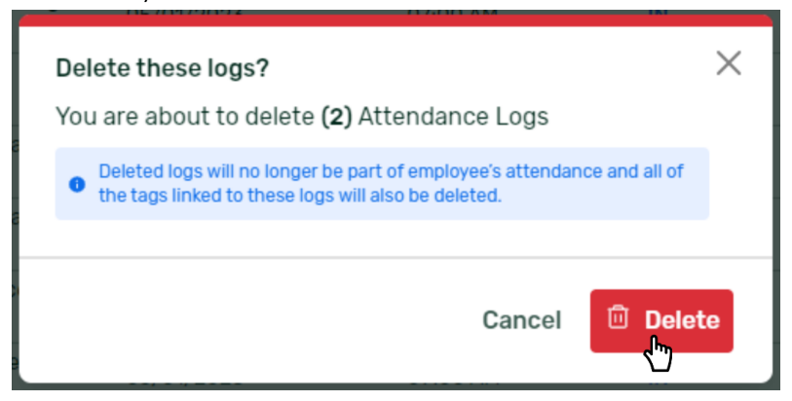Screen dimensions: 792x401
Task: Click the dimmed backdrop on the right edge
Action: click(x=775, y=201)
